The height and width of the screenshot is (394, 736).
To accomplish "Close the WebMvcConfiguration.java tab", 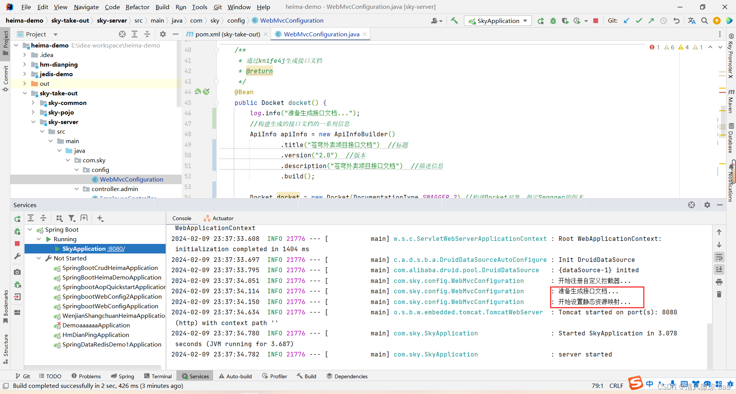I will point(365,34).
